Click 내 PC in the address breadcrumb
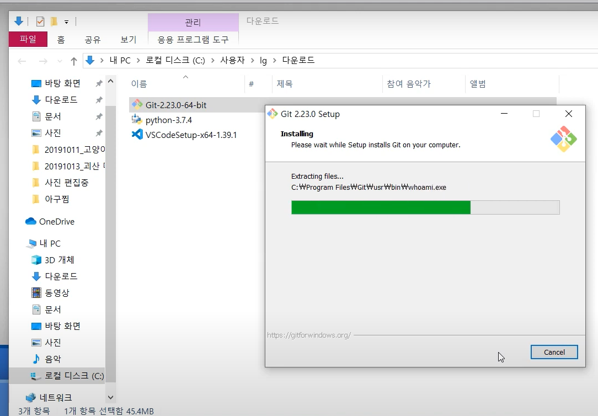Screen dimensions: 598x416 pos(120,60)
